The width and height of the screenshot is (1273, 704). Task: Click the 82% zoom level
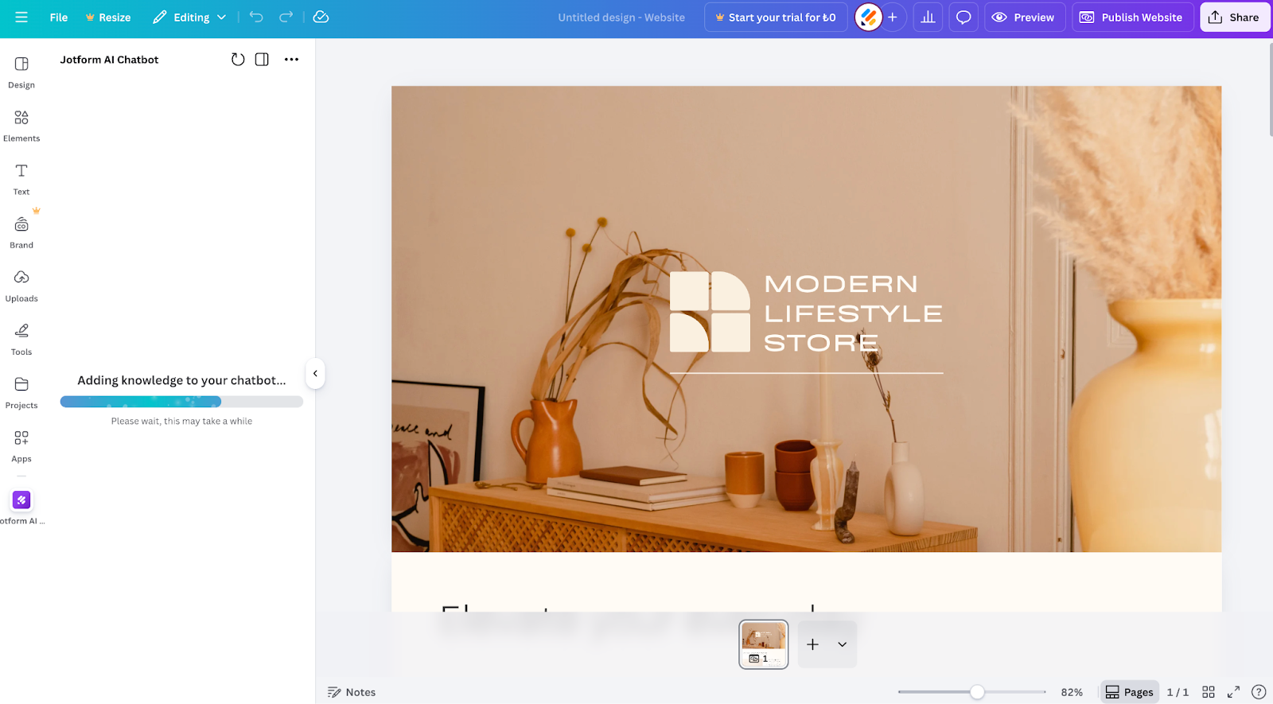(1072, 692)
